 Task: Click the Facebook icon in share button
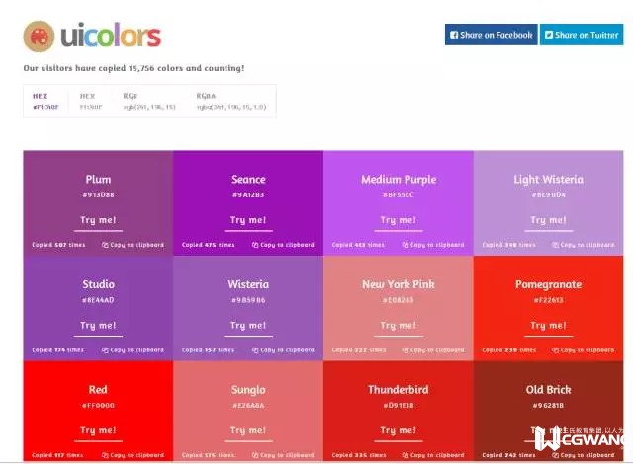tap(454, 35)
